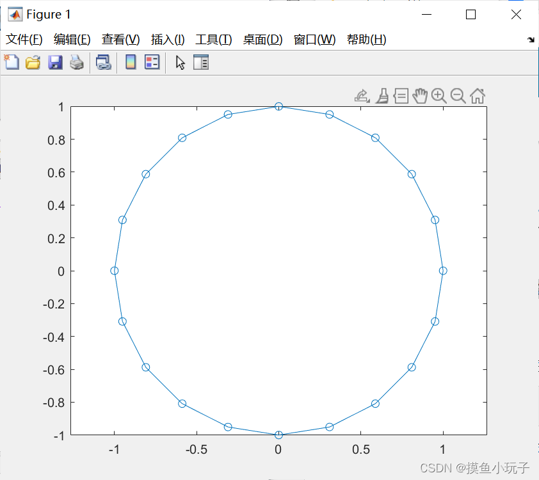Screen dimensions: 539x480
Task: Select the data brushing tool
Action: (382, 96)
